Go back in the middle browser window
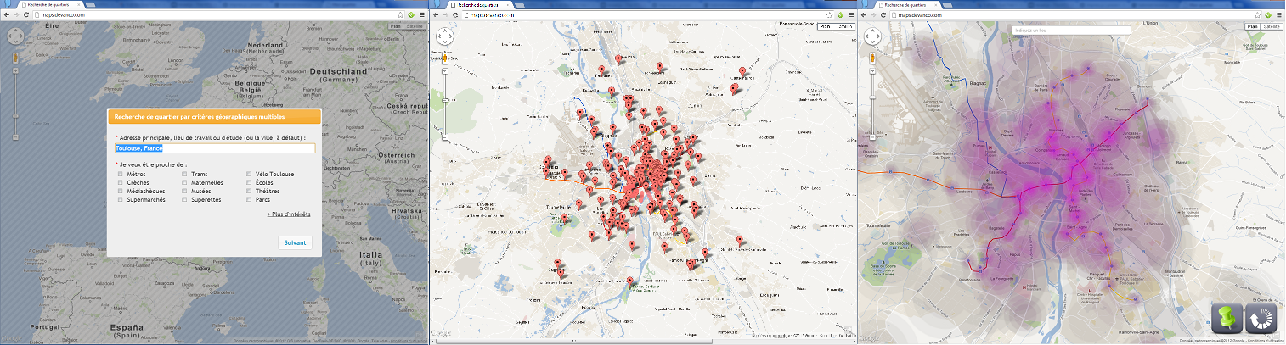Screen dimensions: 1286x345 (436, 14)
